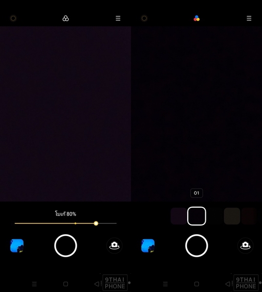Image resolution: width=262 pixels, height=292 pixels.
Task: Open gallery thumbnail in right screen
Action: click(148, 245)
